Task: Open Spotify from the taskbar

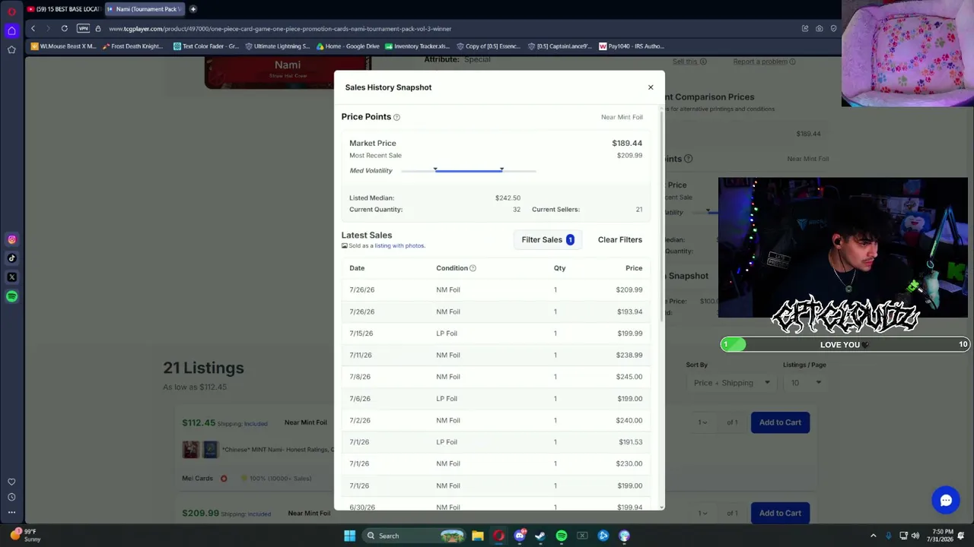Action: point(562,536)
